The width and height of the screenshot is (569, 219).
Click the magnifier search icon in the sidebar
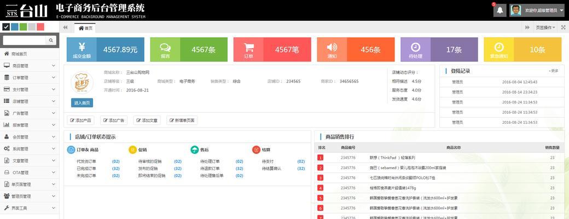51,41
